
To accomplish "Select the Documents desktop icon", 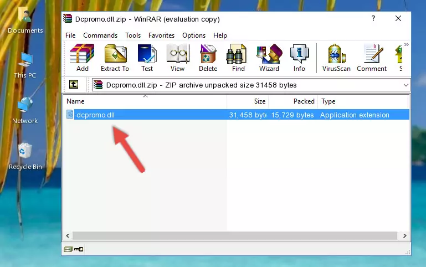I will coord(25,20).
